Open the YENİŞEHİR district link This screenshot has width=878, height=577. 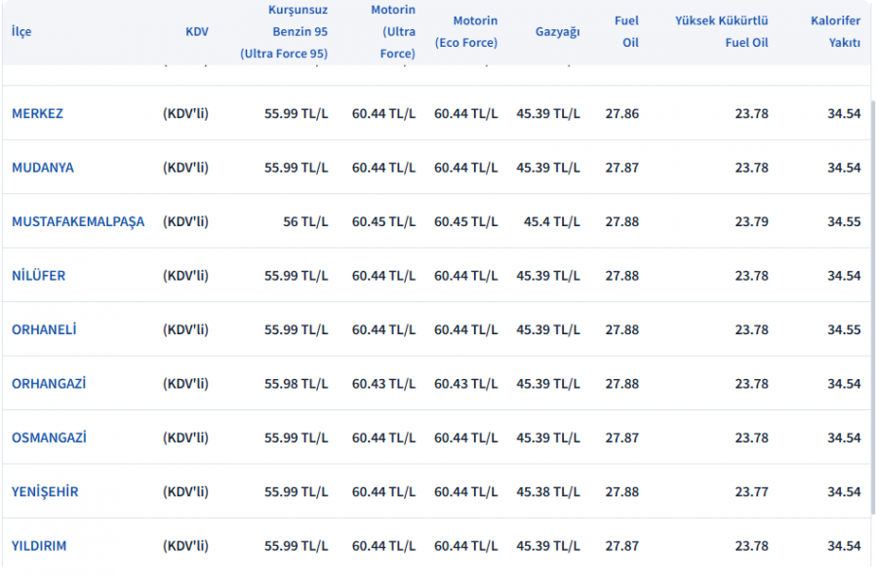pyautogui.click(x=45, y=492)
